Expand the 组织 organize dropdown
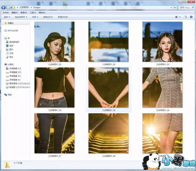This screenshot has width=196, height=171. click(x=7, y=17)
